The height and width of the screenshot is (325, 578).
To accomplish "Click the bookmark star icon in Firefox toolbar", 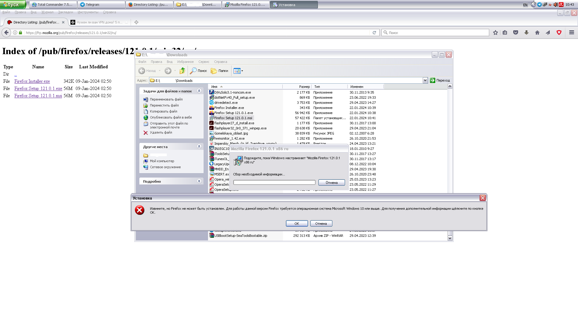I will (496, 32).
